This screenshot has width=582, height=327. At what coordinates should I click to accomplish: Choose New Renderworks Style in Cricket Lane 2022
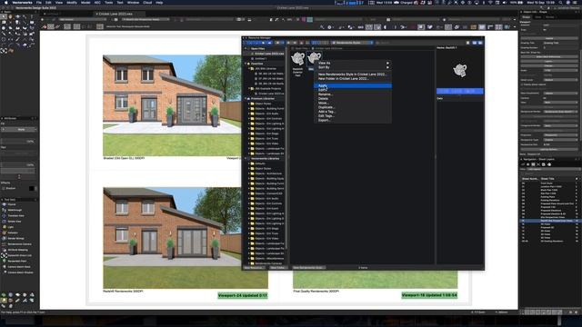[x=353, y=74]
